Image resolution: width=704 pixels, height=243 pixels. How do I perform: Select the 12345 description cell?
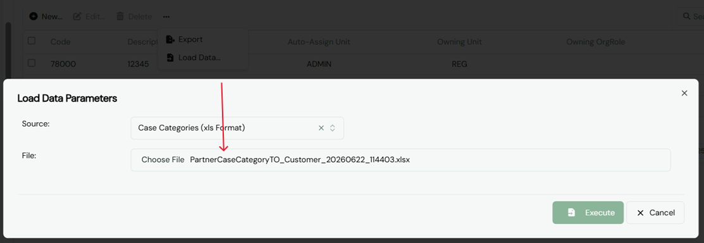coord(139,65)
